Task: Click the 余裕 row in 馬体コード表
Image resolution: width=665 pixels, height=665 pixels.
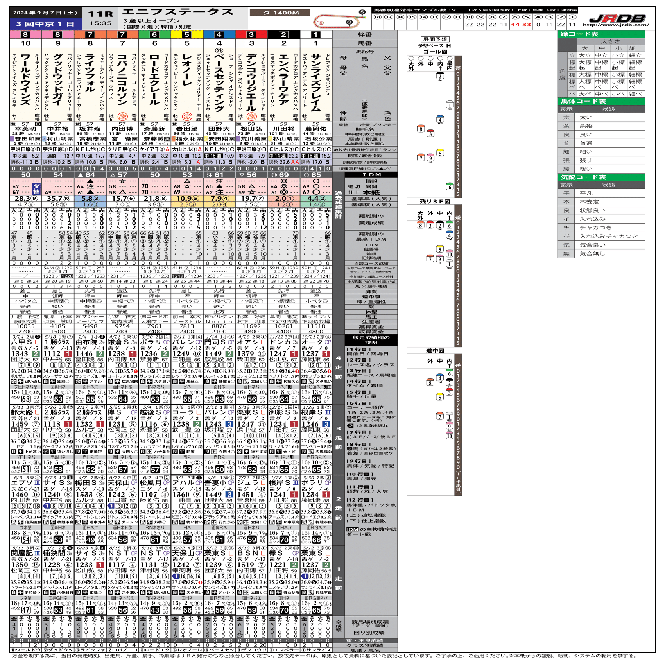Action: [x=601, y=126]
